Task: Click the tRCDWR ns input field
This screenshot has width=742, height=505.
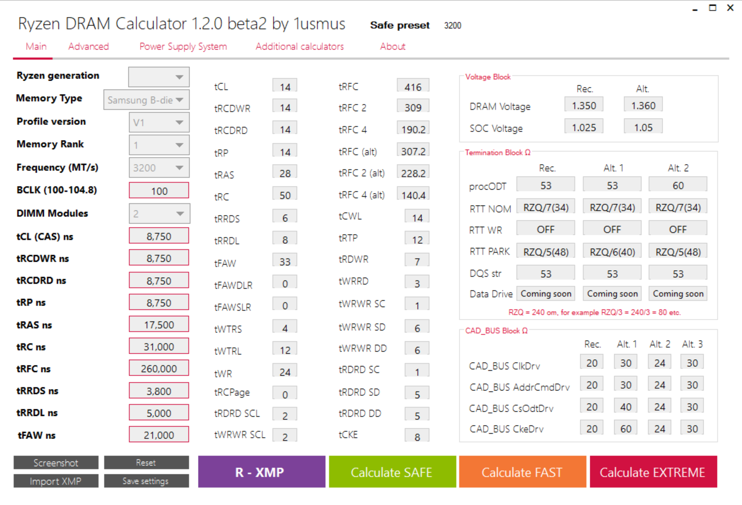Action: [x=159, y=258]
